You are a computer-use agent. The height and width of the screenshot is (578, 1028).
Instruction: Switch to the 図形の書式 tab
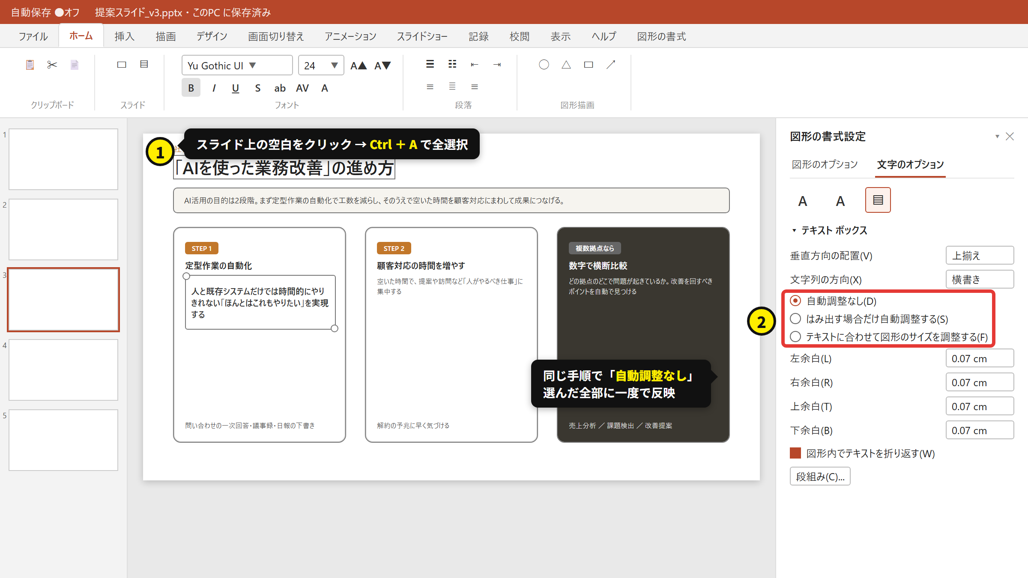[661, 36]
